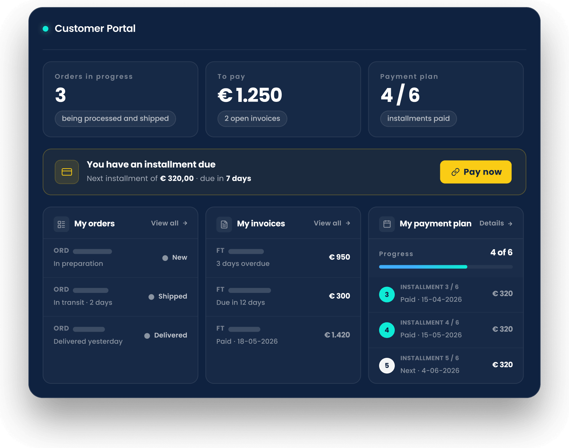The width and height of the screenshot is (569, 448).
Task: Click the € 320 amount of installment 3
Action: [502, 294]
